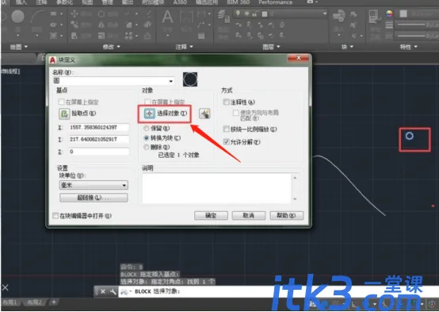Image resolution: width=439 pixels, height=312 pixels.
Task: Select the Circle tool in the Draw panel
Action: coord(17,16)
